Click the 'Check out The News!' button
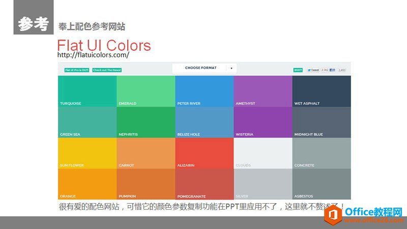 (x=107, y=70)
